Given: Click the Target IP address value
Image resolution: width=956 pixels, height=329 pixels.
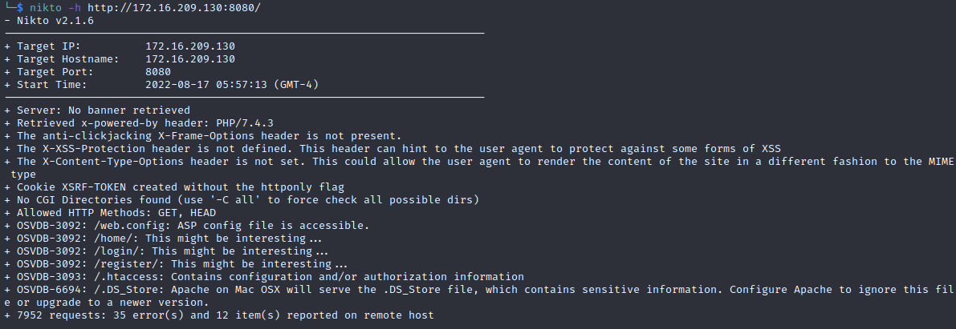Looking at the screenshot, I should 190,46.
